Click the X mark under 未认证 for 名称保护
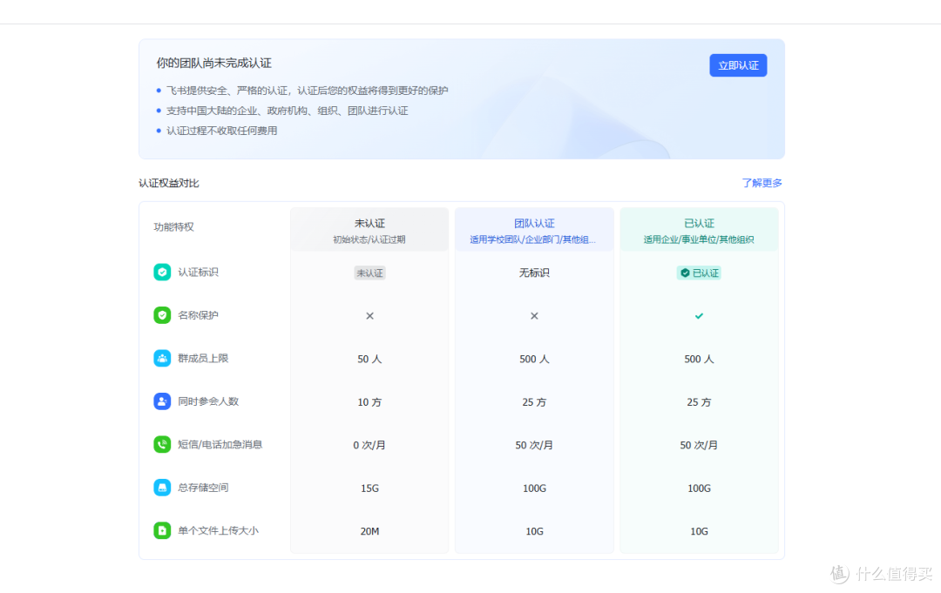The width and height of the screenshot is (941, 593). pos(369,316)
